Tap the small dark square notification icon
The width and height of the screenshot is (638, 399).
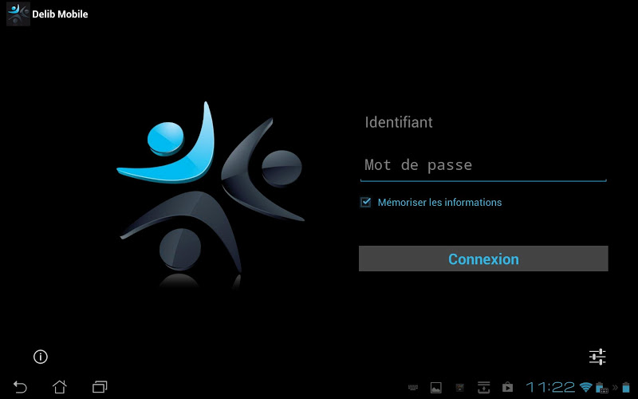pyautogui.click(x=460, y=388)
